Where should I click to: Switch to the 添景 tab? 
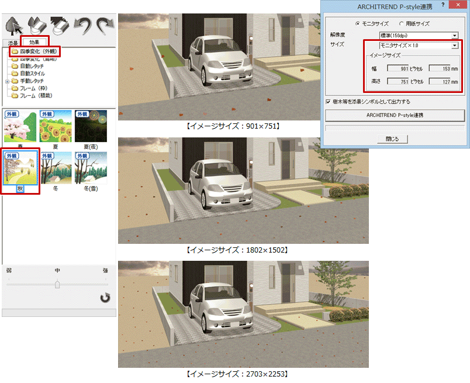pos(11,43)
